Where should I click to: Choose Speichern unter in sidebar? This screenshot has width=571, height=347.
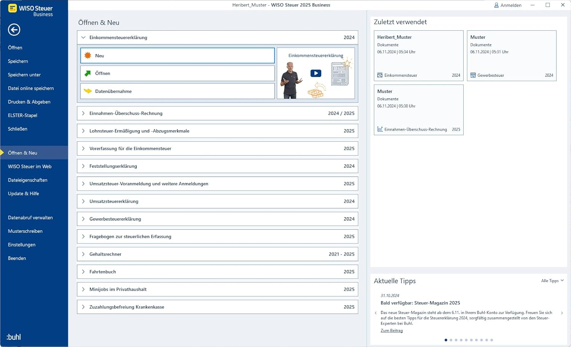coord(24,75)
